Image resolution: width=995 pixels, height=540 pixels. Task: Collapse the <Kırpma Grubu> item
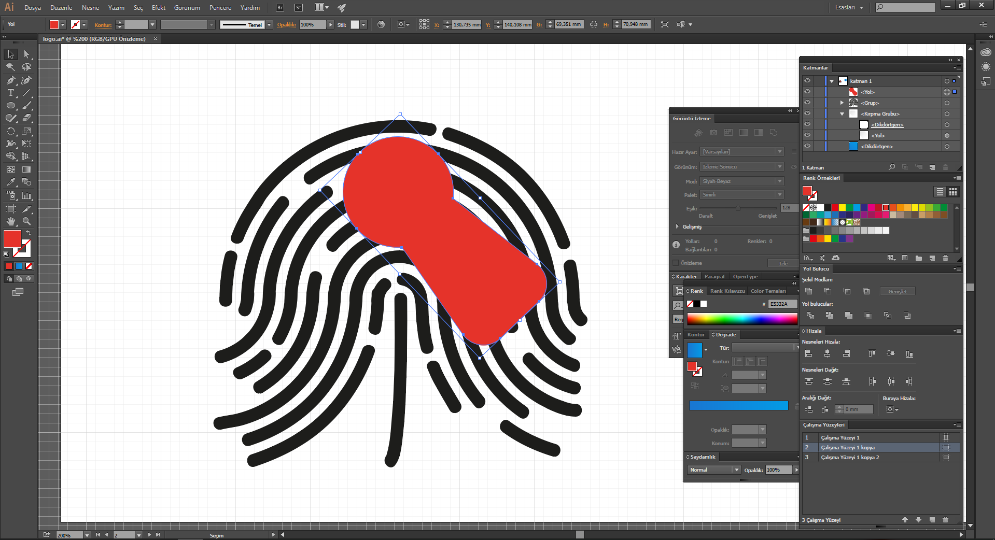pyautogui.click(x=842, y=114)
